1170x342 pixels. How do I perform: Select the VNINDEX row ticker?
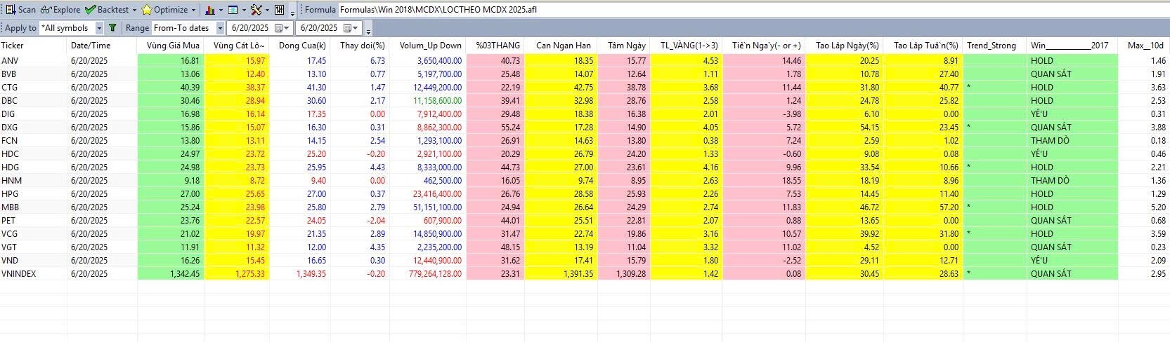point(18,274)
